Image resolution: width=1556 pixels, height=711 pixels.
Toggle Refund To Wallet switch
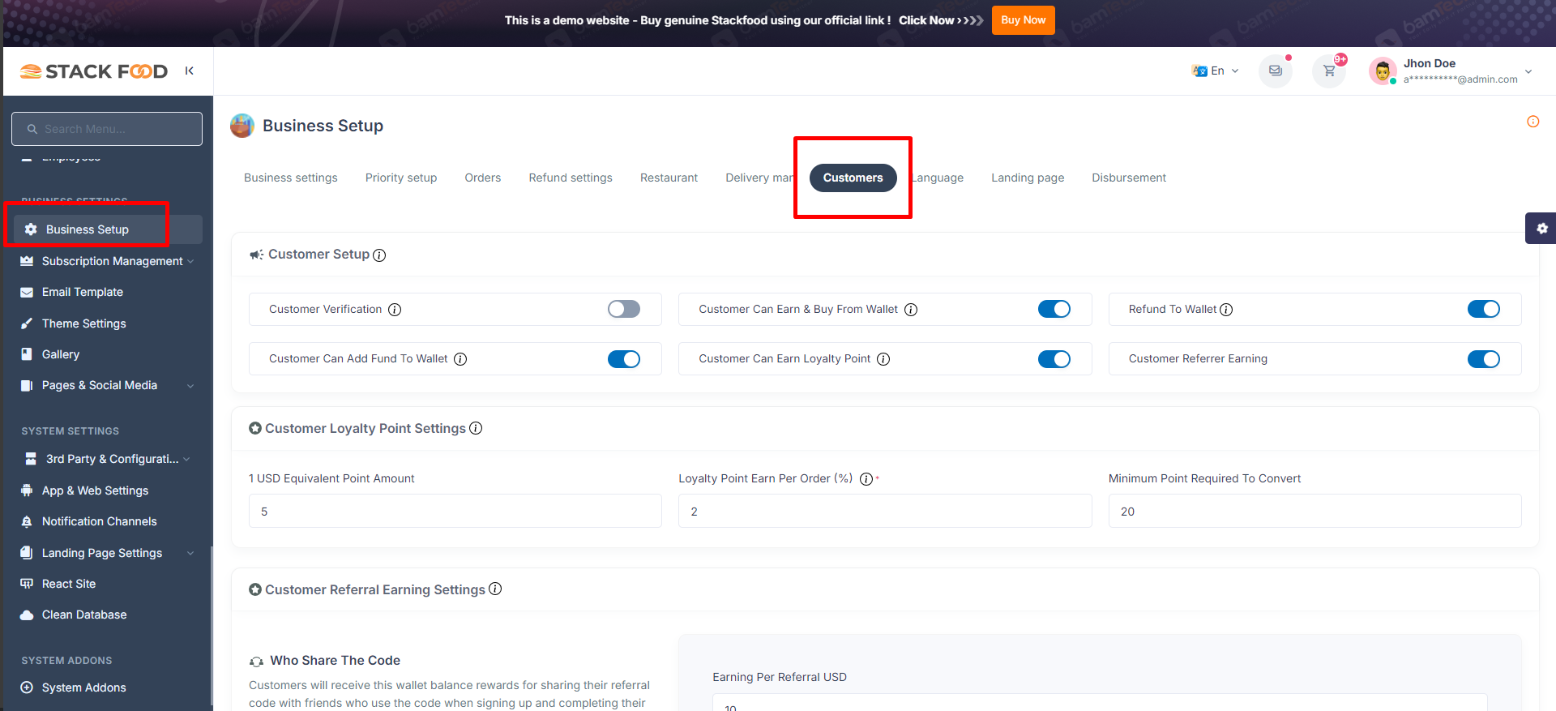click(x=1484, y=309)
